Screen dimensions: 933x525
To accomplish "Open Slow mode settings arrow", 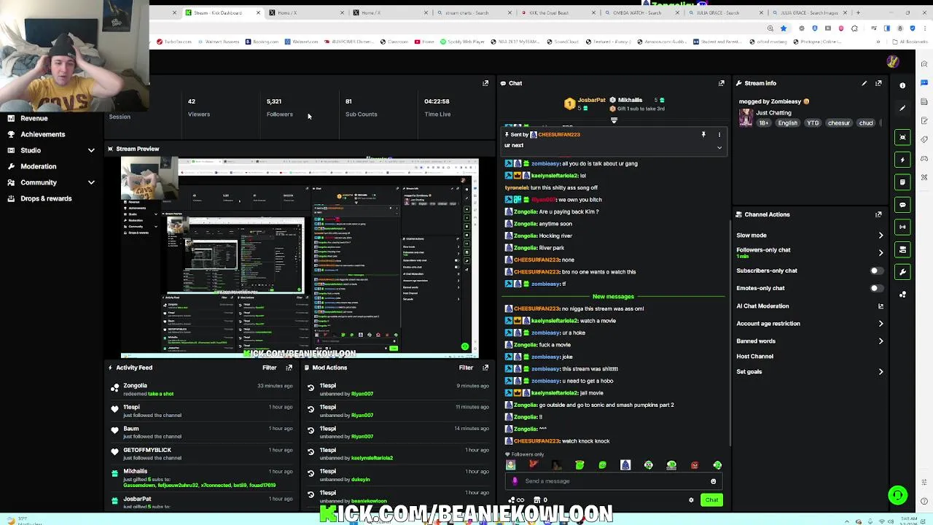I will 881,236.
